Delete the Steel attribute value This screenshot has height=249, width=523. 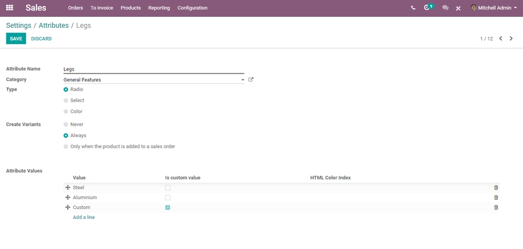pyautogui.click(x=496, y=188)
